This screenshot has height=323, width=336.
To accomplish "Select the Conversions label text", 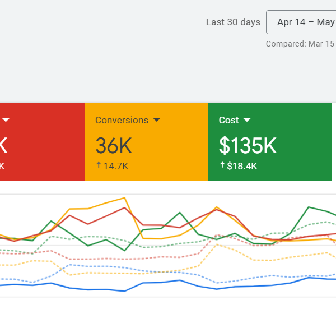I will click(x=122, y=120).
